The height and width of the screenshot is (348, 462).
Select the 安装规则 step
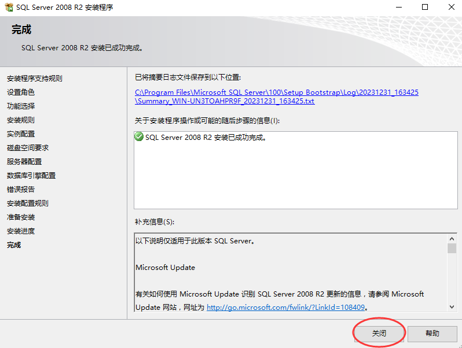21,120
